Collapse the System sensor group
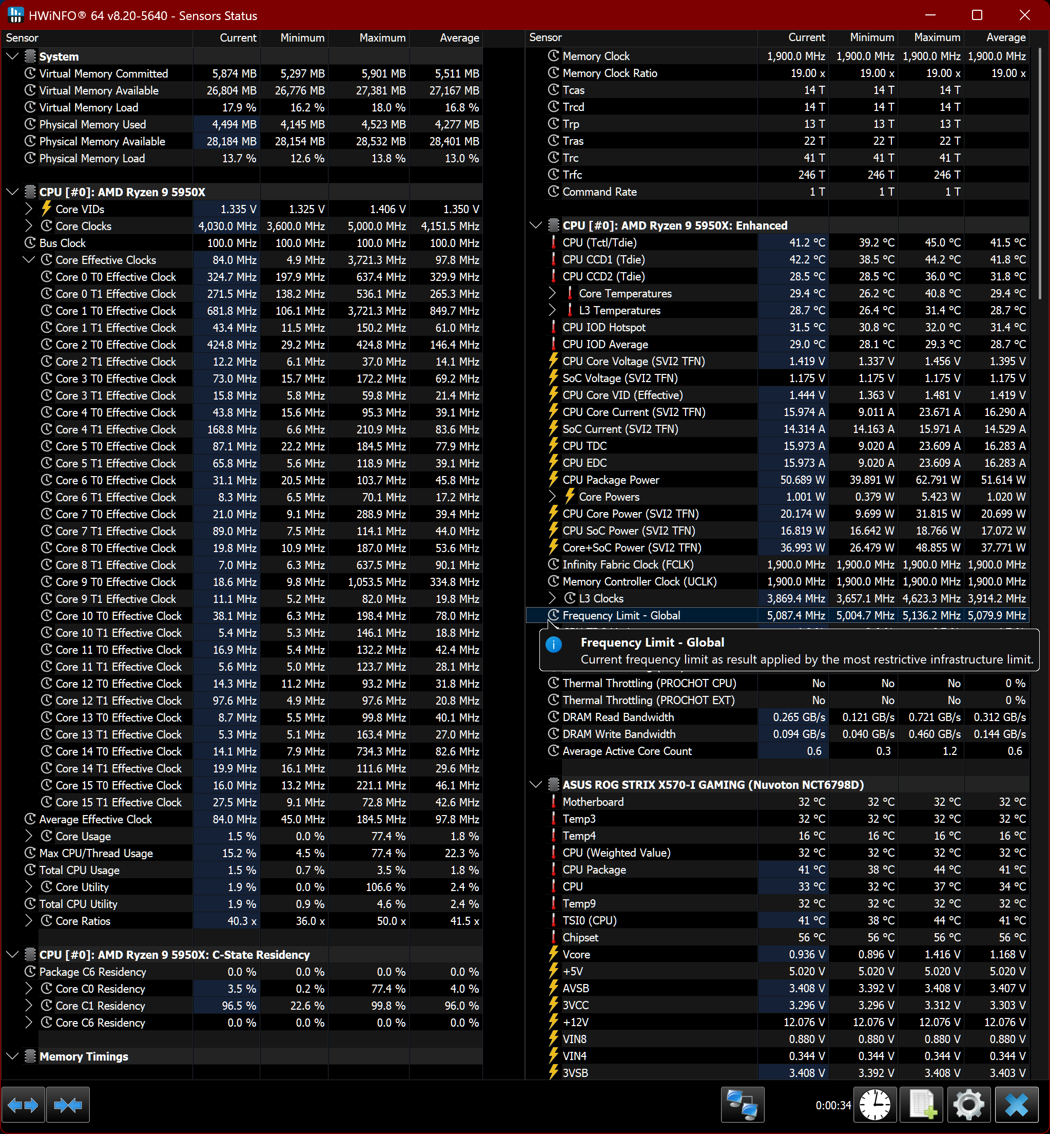This screenshot has height=1134, width=1050. 12,56
